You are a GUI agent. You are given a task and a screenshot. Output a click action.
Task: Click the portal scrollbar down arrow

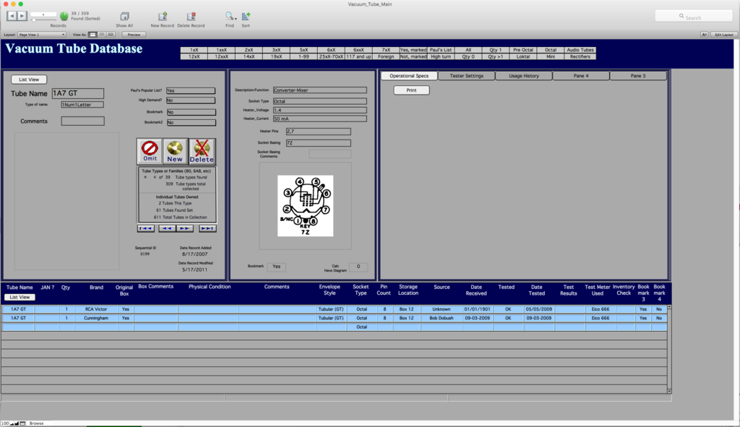[x=669, y=391]
